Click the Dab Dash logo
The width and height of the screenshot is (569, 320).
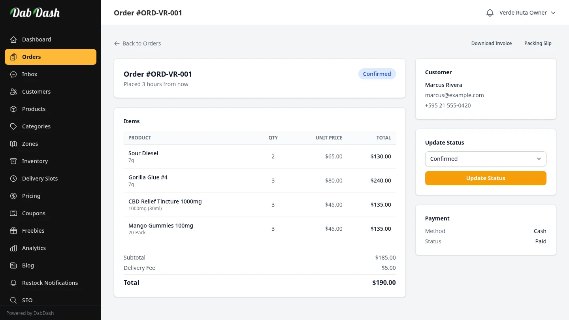point(35,13)
